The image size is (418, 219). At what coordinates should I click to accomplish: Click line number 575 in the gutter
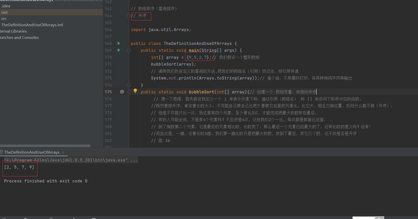[x=108, y=92]
